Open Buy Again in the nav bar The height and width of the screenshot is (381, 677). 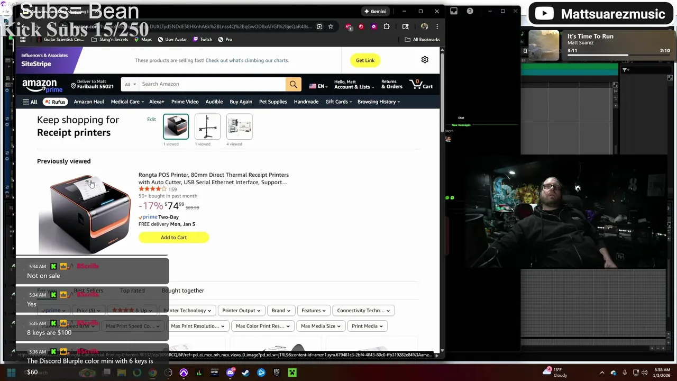[x=241, y=102]
